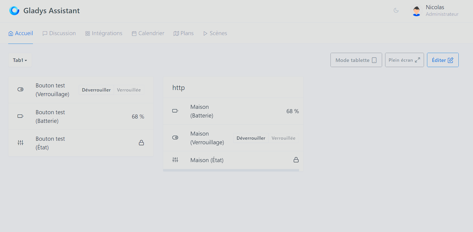This screenshot has width=473, height=232.
Task: Enable Mode tablette
Action: click(356, 60)
